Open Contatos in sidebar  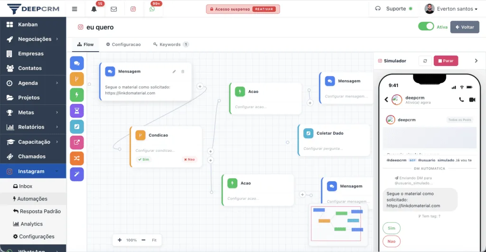[33, 68]
